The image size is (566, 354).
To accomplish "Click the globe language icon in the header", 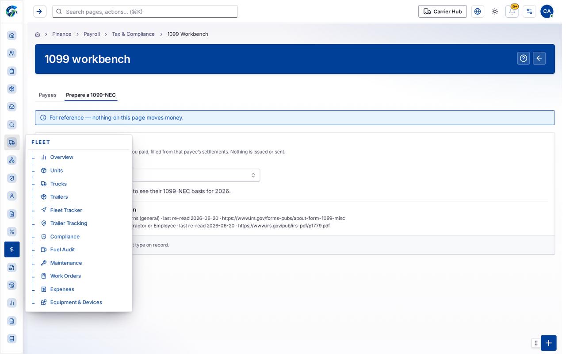I will (x=478, y=12).
